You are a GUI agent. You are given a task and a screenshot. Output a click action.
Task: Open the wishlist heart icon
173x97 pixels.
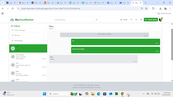click(x=131, y=20)
